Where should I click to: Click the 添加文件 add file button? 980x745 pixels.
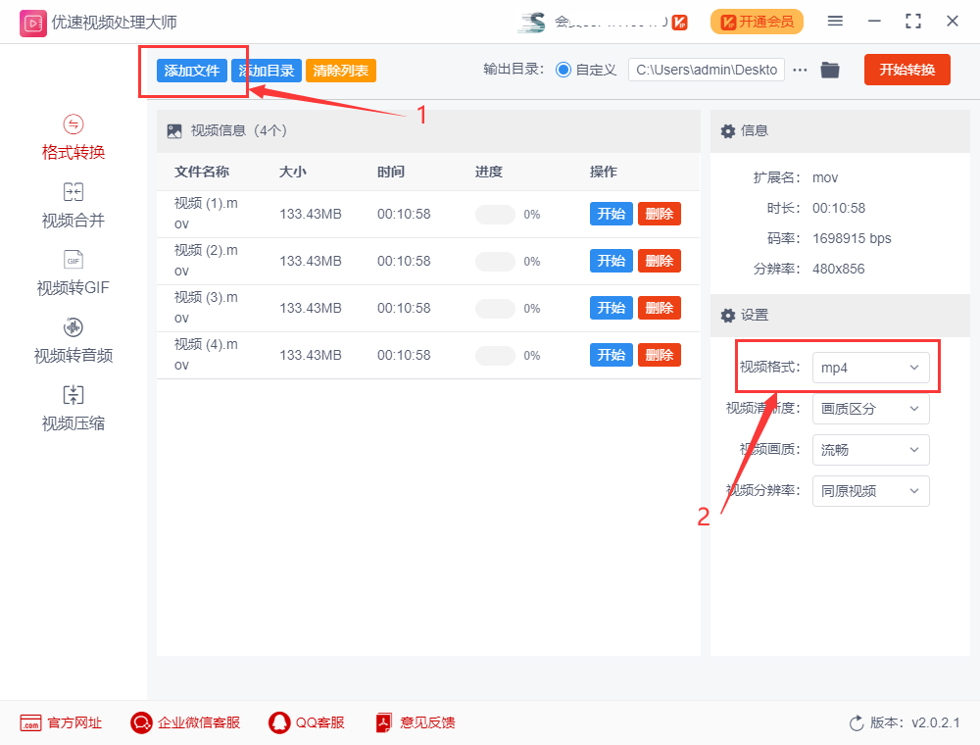tap(192, 71)
